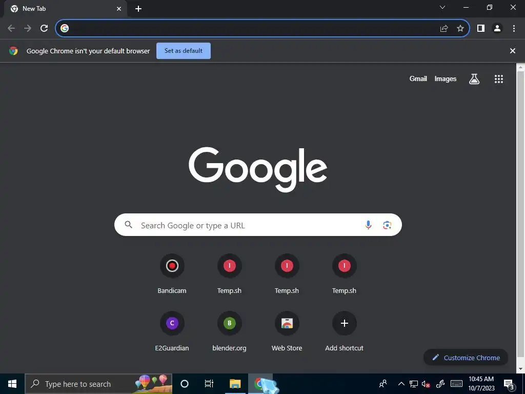The width and height of the screenshot is (525, 394).
Task: Click the Set as default button
Action: coord(184,51)
